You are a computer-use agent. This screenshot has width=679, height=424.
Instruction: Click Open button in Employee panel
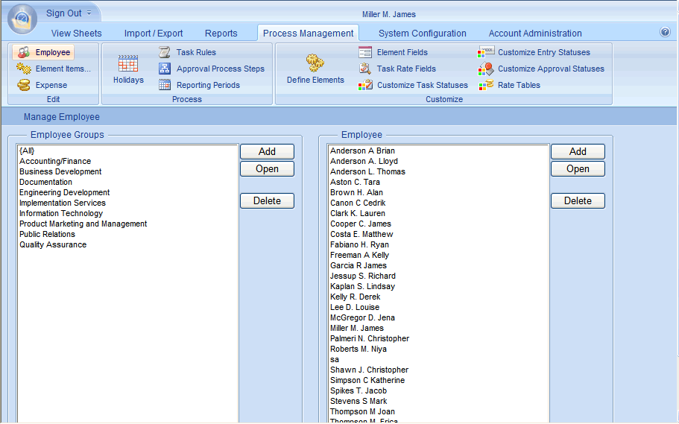(x=578, y=168)
